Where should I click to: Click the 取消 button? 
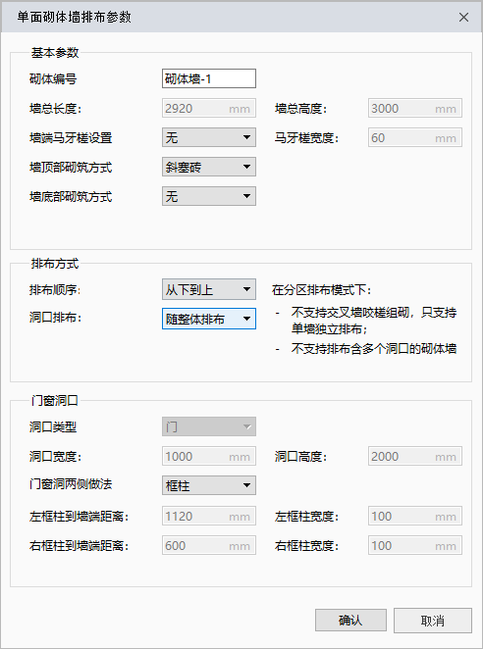[433, 620]
